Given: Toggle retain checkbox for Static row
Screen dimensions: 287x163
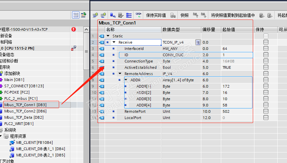Looking at the screenshot, I should click(266, 36).
